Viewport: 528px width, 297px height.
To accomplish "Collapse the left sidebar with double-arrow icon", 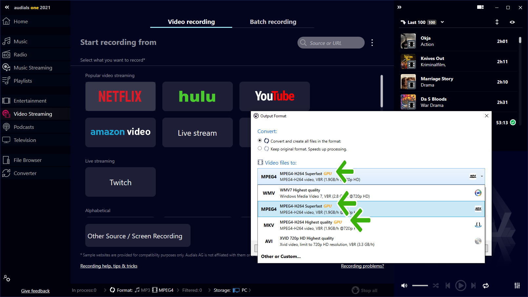I will pyautogui.click(x=7, y=7).
